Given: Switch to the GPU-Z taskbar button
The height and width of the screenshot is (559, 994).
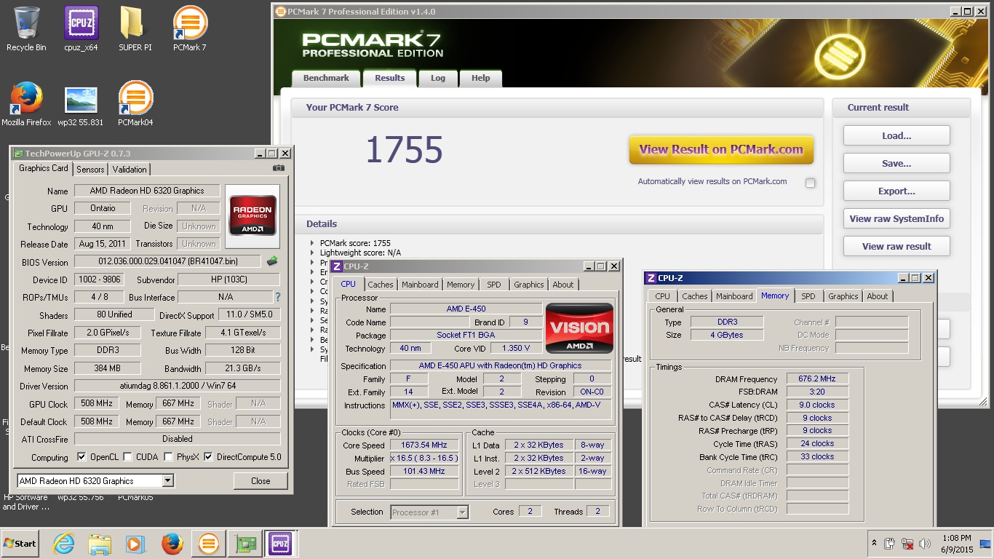Looking at the screenshot, I should 244,544.
